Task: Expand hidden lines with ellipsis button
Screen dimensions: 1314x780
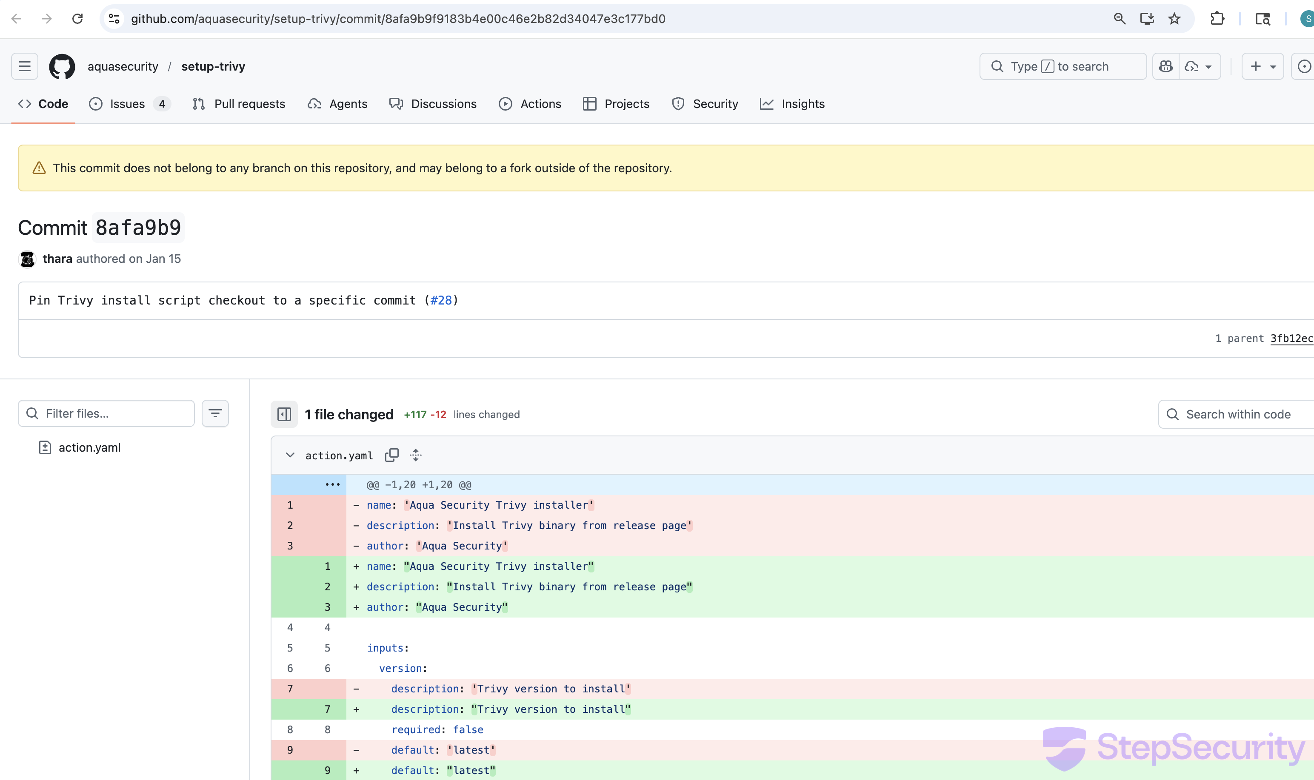Action: pyautogui.click(x=332, y=484)
